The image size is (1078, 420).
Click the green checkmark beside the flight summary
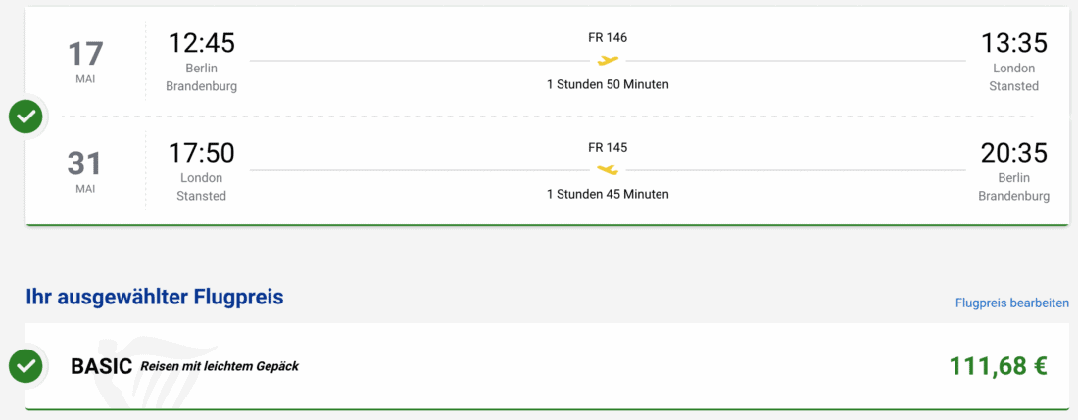point(25,117)
